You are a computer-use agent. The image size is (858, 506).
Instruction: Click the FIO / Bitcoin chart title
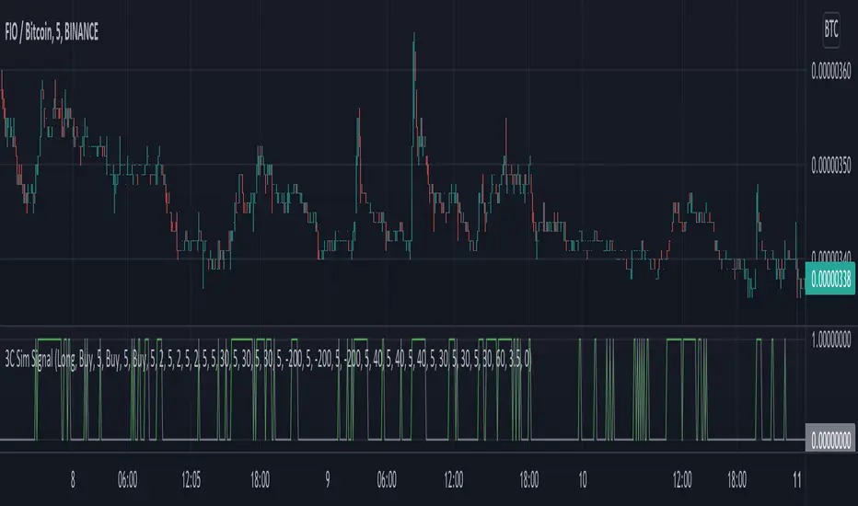pos(52,32)
